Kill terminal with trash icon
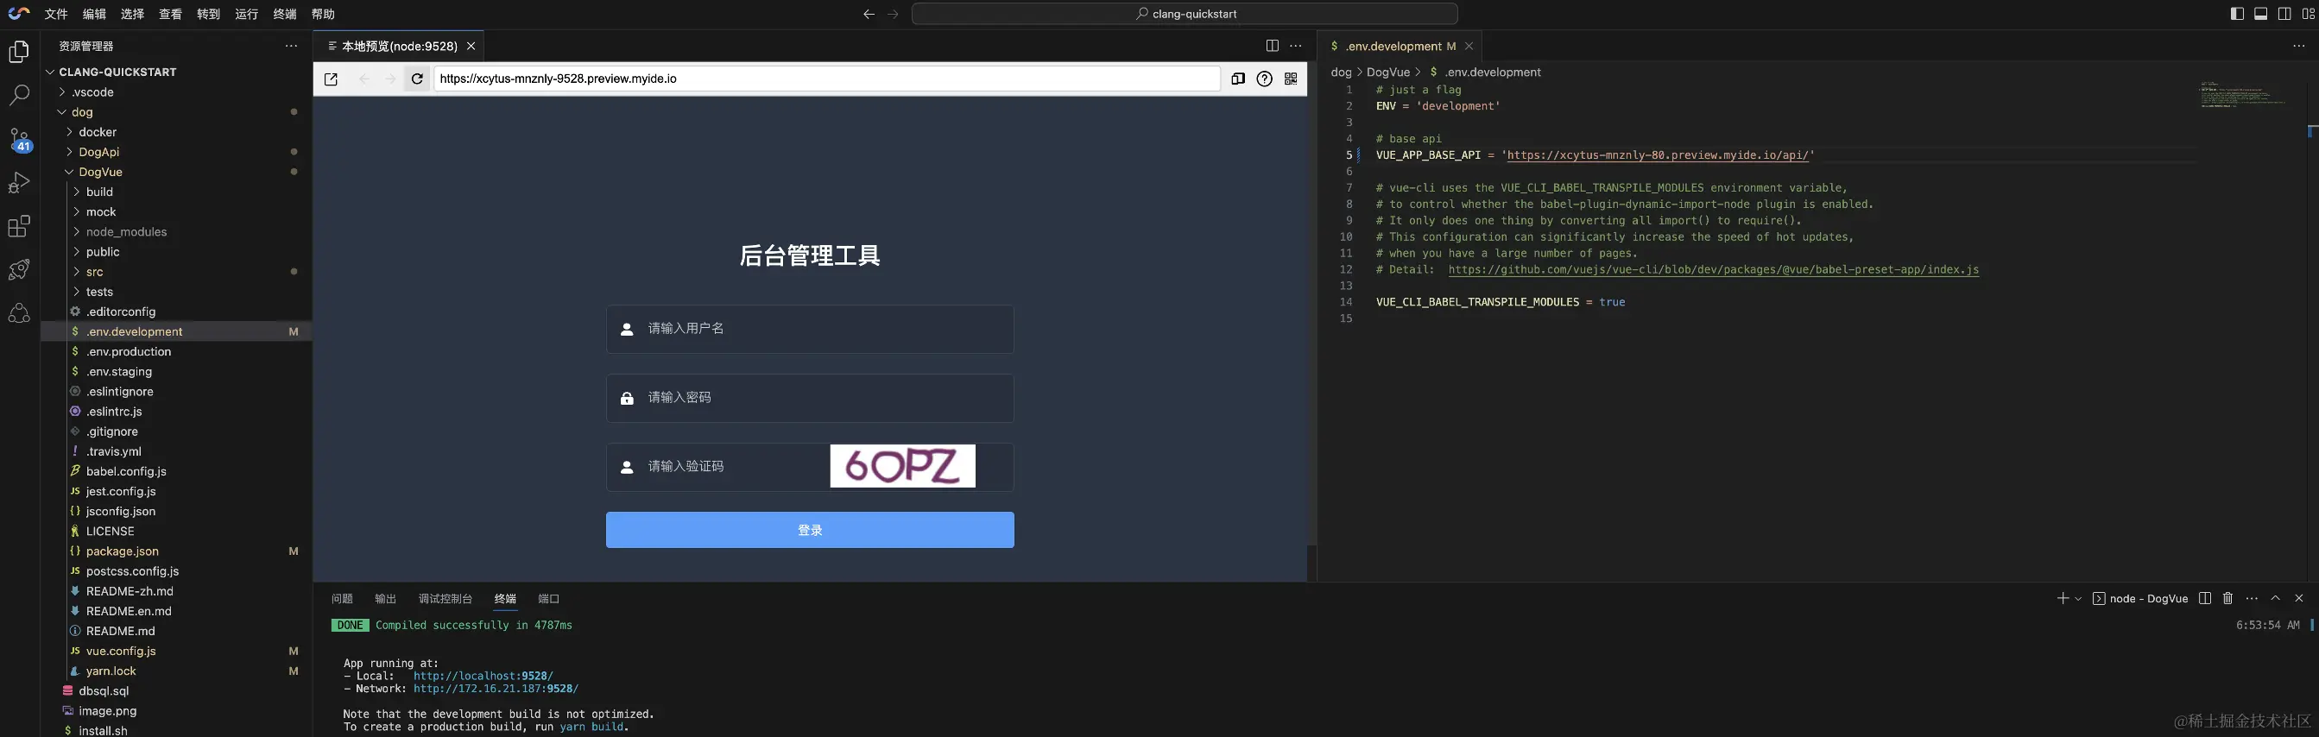This screenshot has height=737, width=2319. tap(2228, 598)
